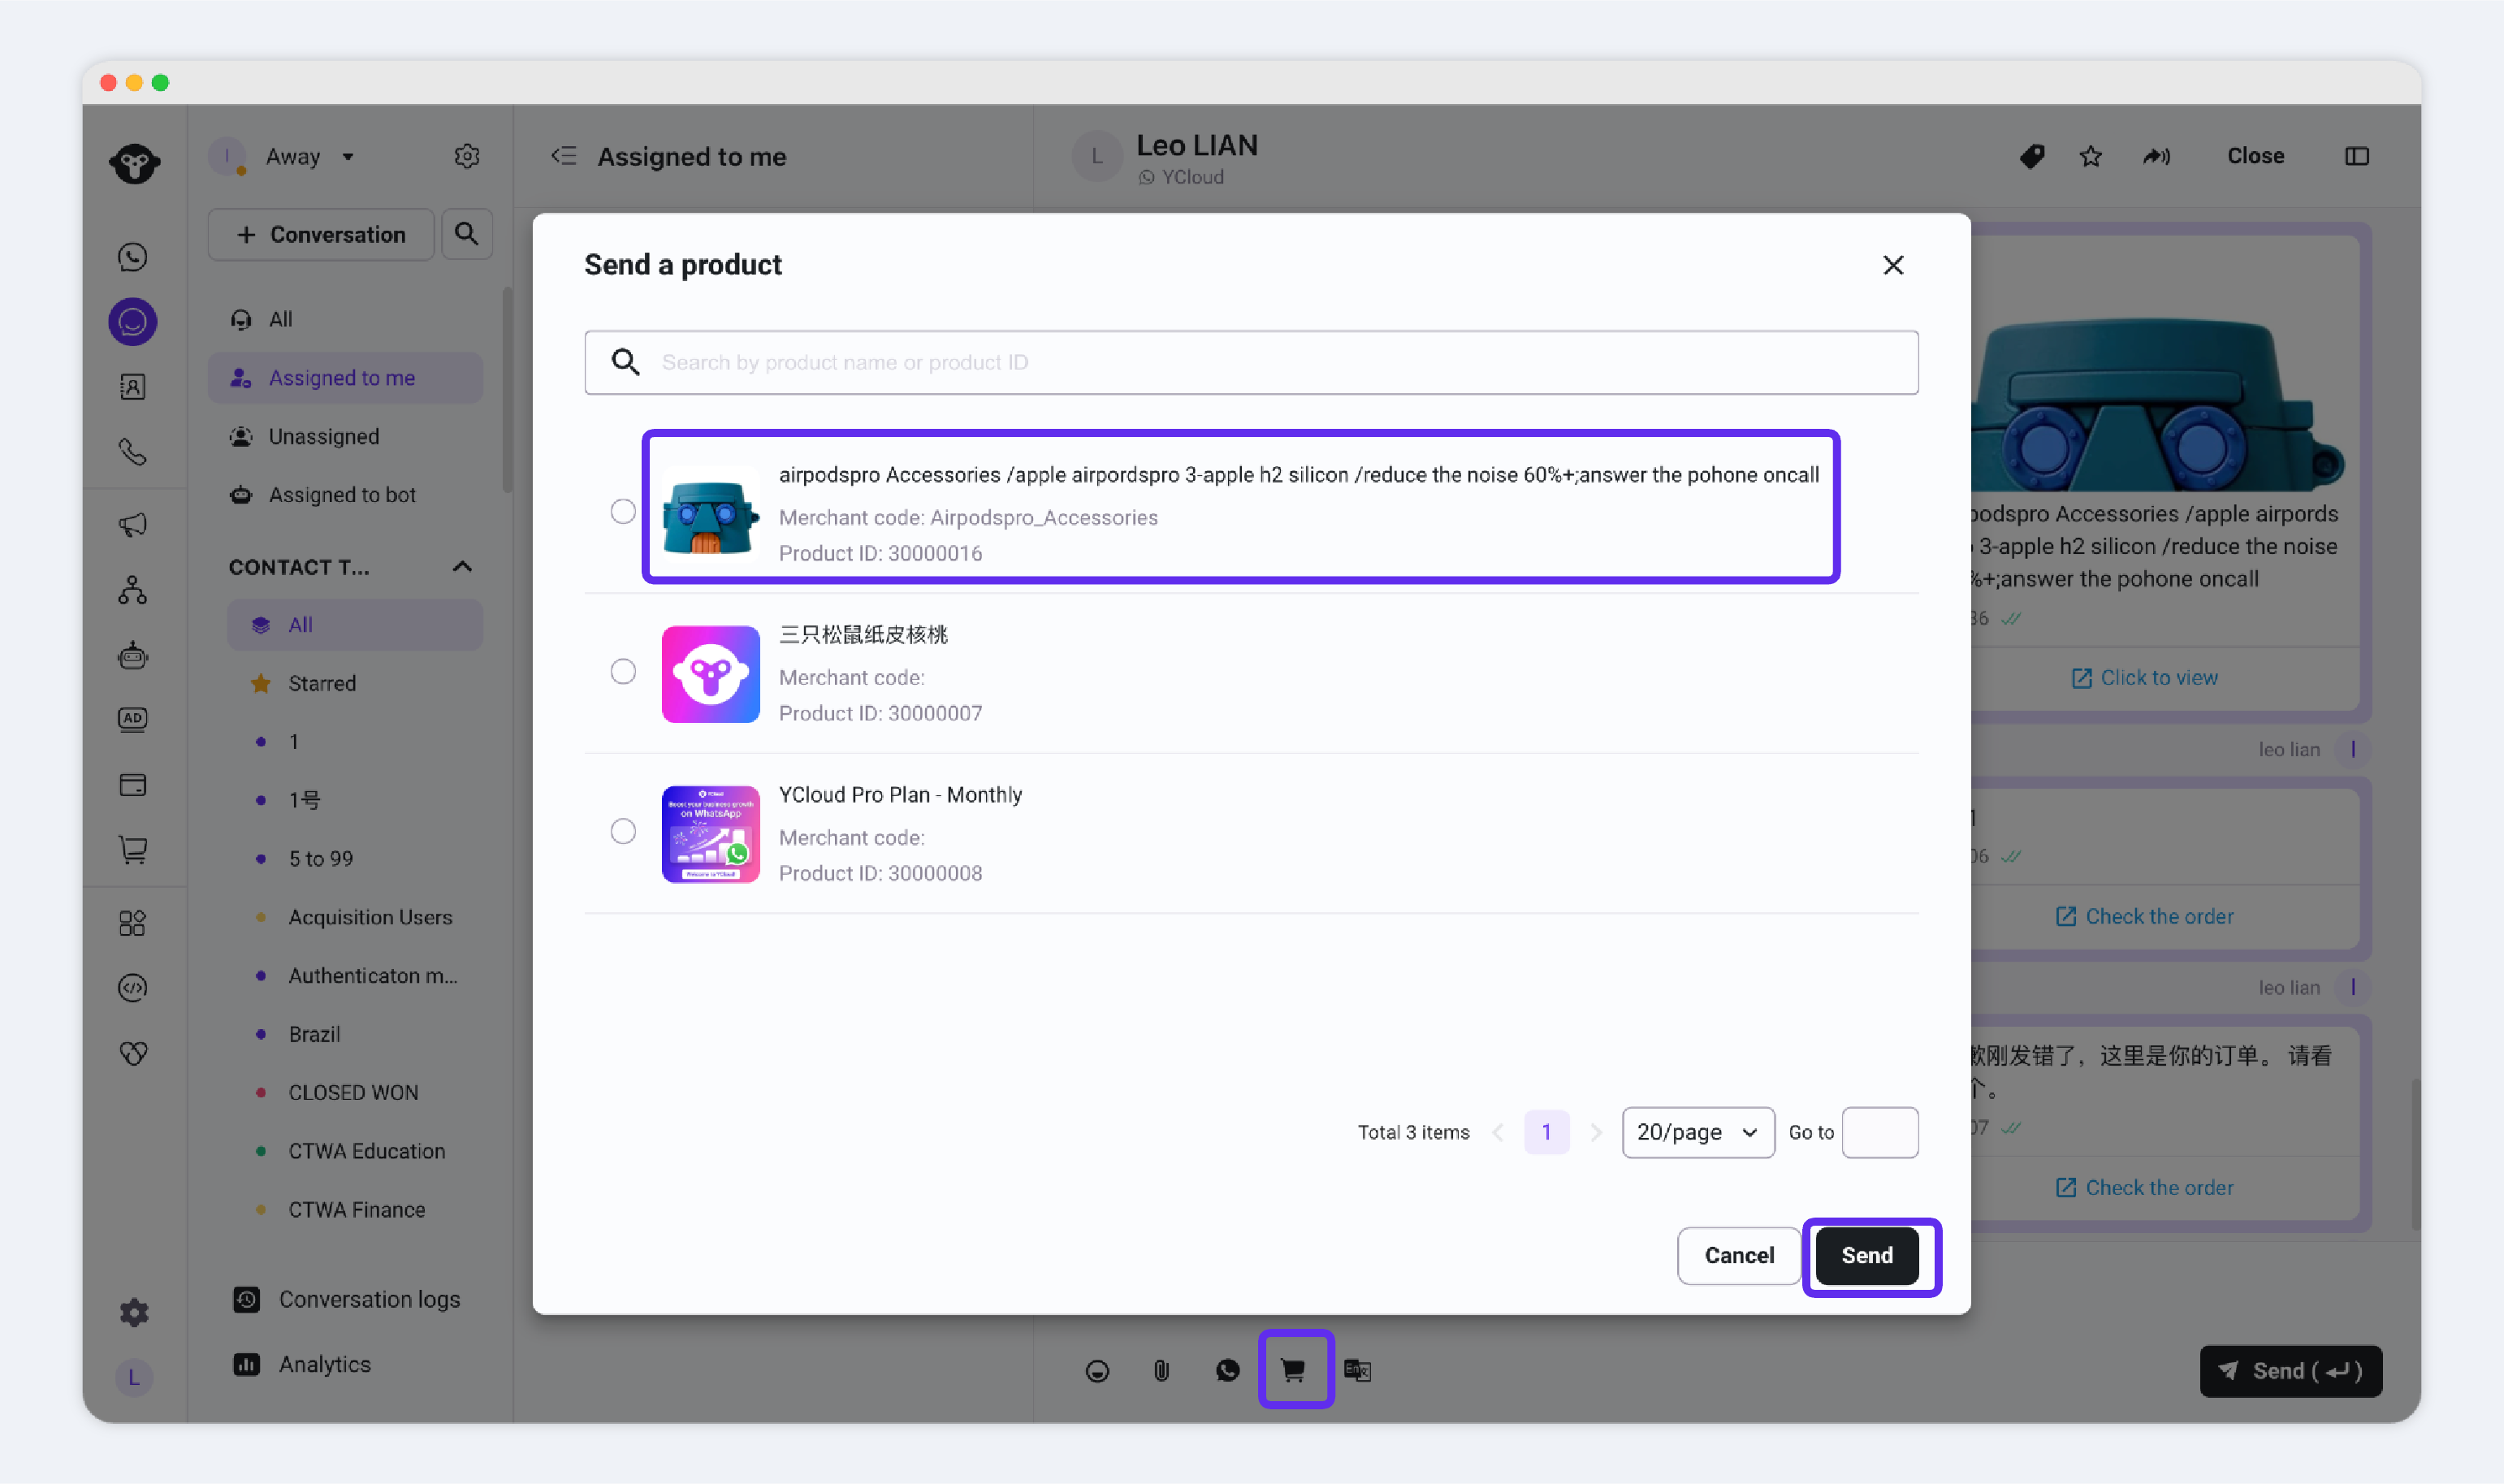The height and width of the screenshot is (1484, 2504).
Task: Select the airpodspro Accessories product radio button
Action: pyautogui.click(x=623, y=511)
